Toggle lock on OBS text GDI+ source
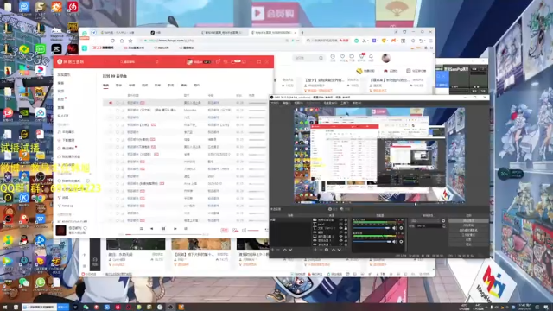The image size is (553, 311). click(x=346, y=228)
